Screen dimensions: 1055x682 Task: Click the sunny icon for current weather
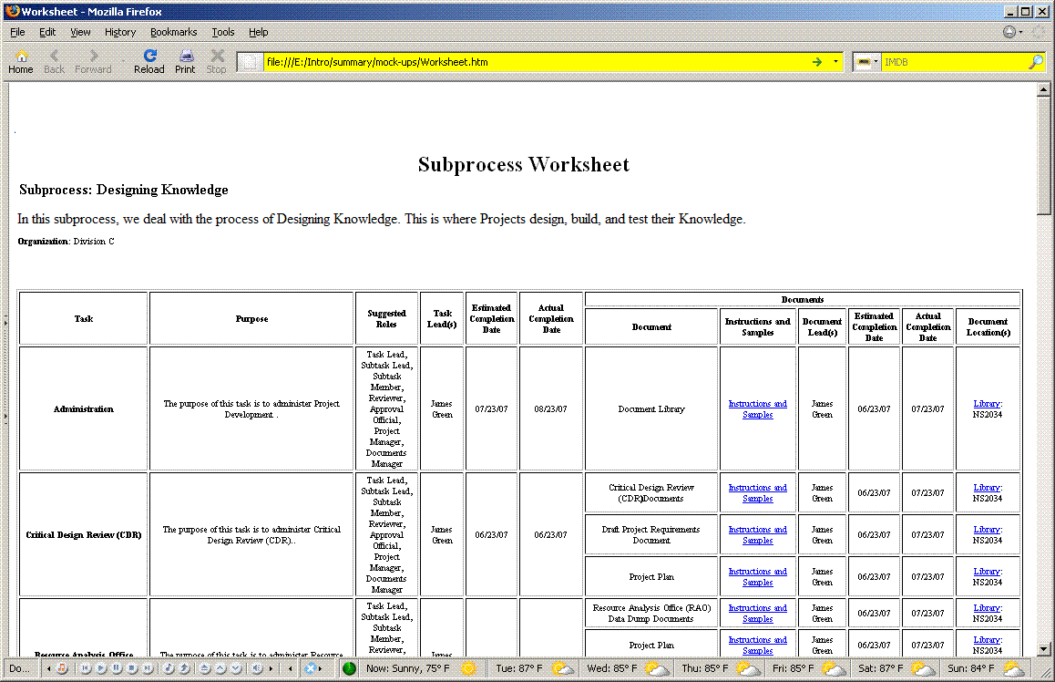click(x=468, y=668)
